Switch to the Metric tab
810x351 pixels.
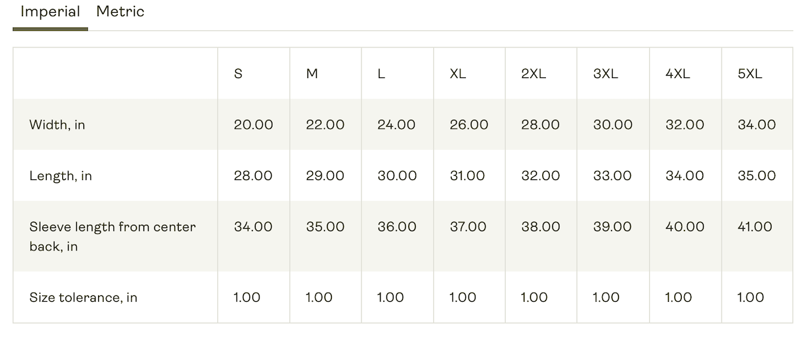click(120, 12)
